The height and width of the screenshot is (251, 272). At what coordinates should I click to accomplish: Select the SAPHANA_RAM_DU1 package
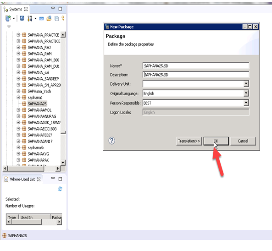pyautogui.click(x=44, y=66)
